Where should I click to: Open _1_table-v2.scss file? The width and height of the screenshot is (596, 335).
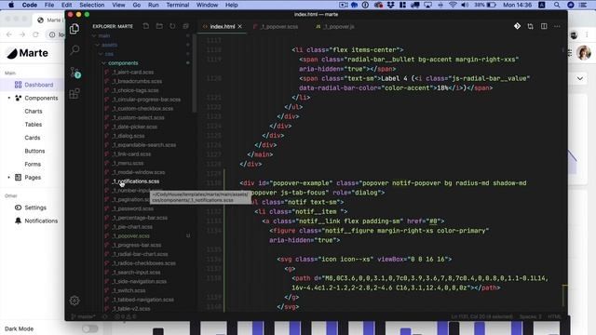131,309
